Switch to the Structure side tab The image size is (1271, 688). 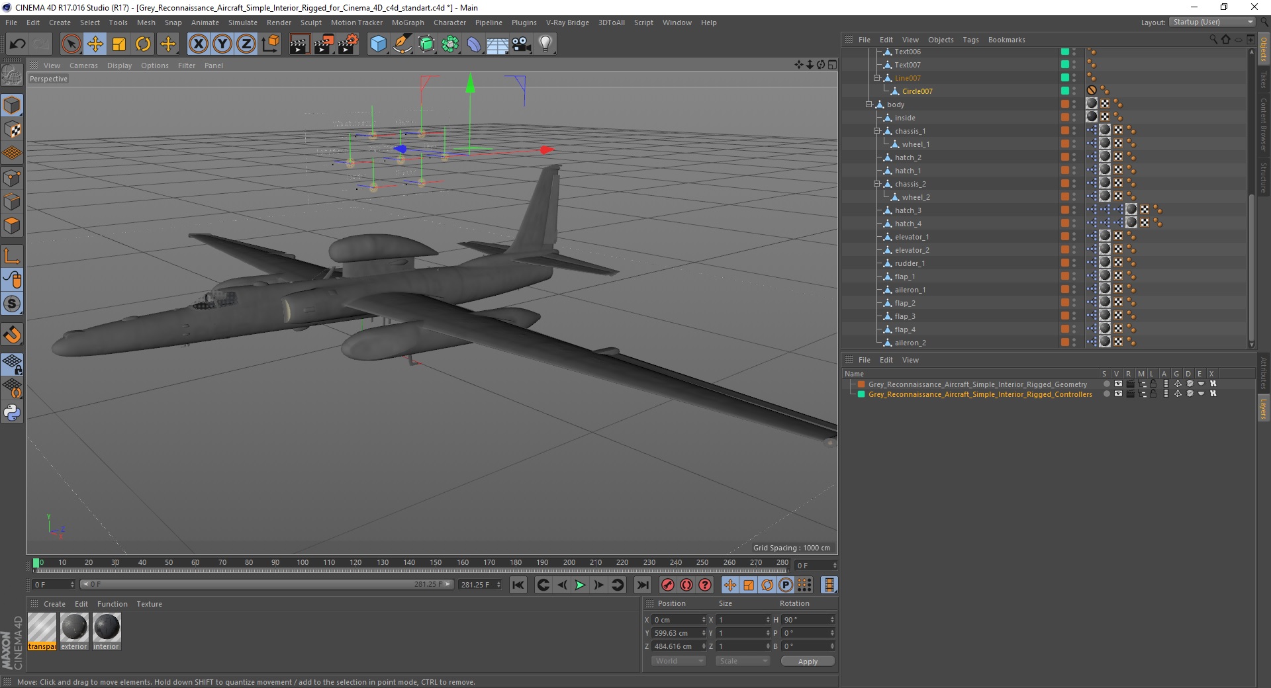[x=1264, y=177]
